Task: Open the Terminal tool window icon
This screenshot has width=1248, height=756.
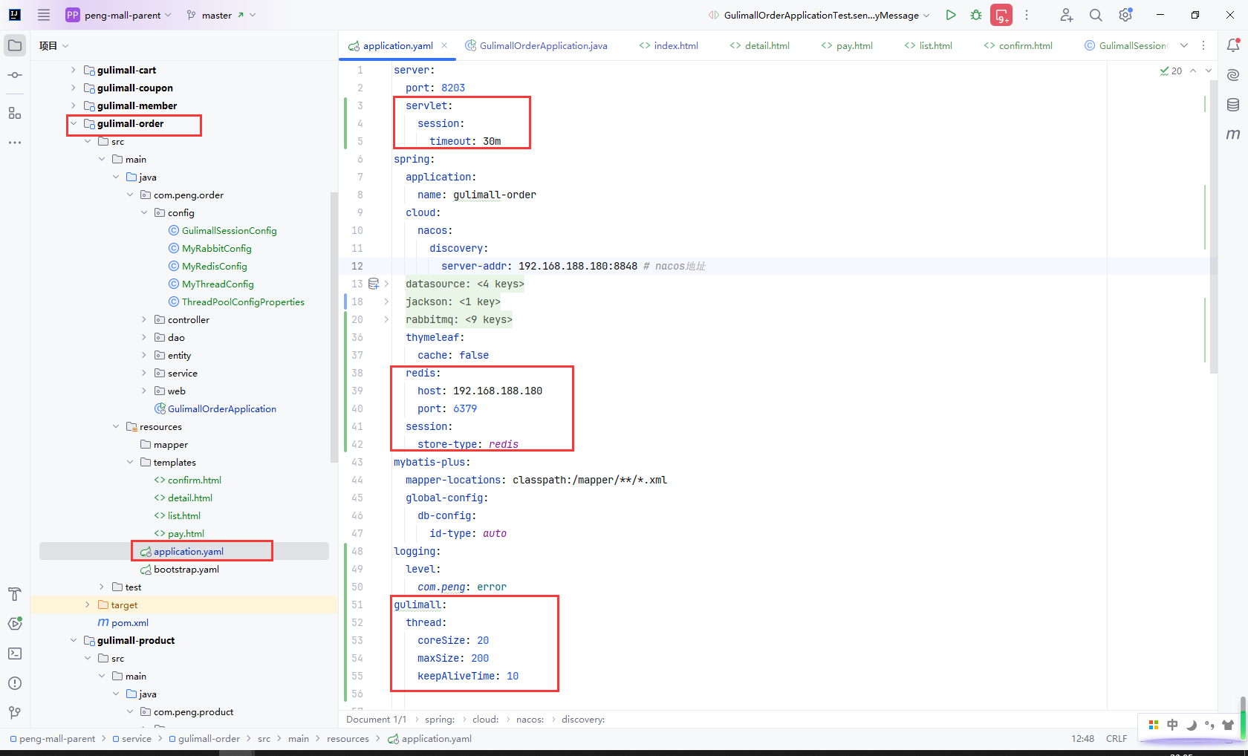Action: (x=15, y=654)
